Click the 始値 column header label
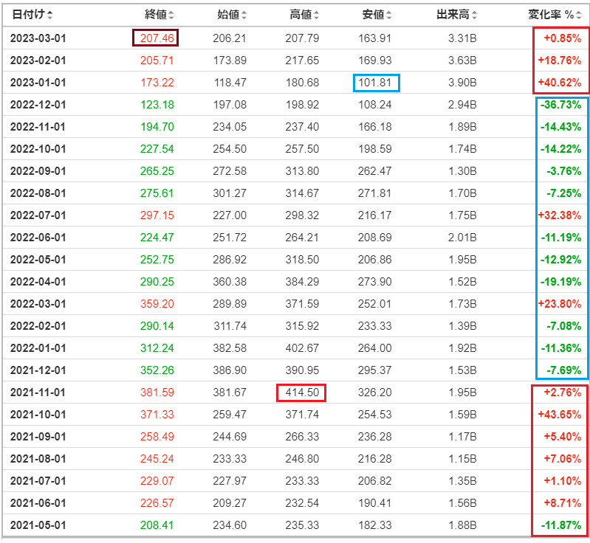This screenshot has height=543, width=590. point(228,15)
